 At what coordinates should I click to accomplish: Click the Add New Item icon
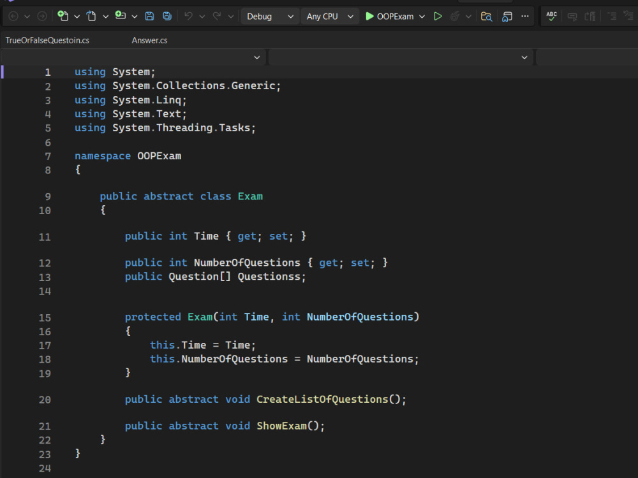121,16
